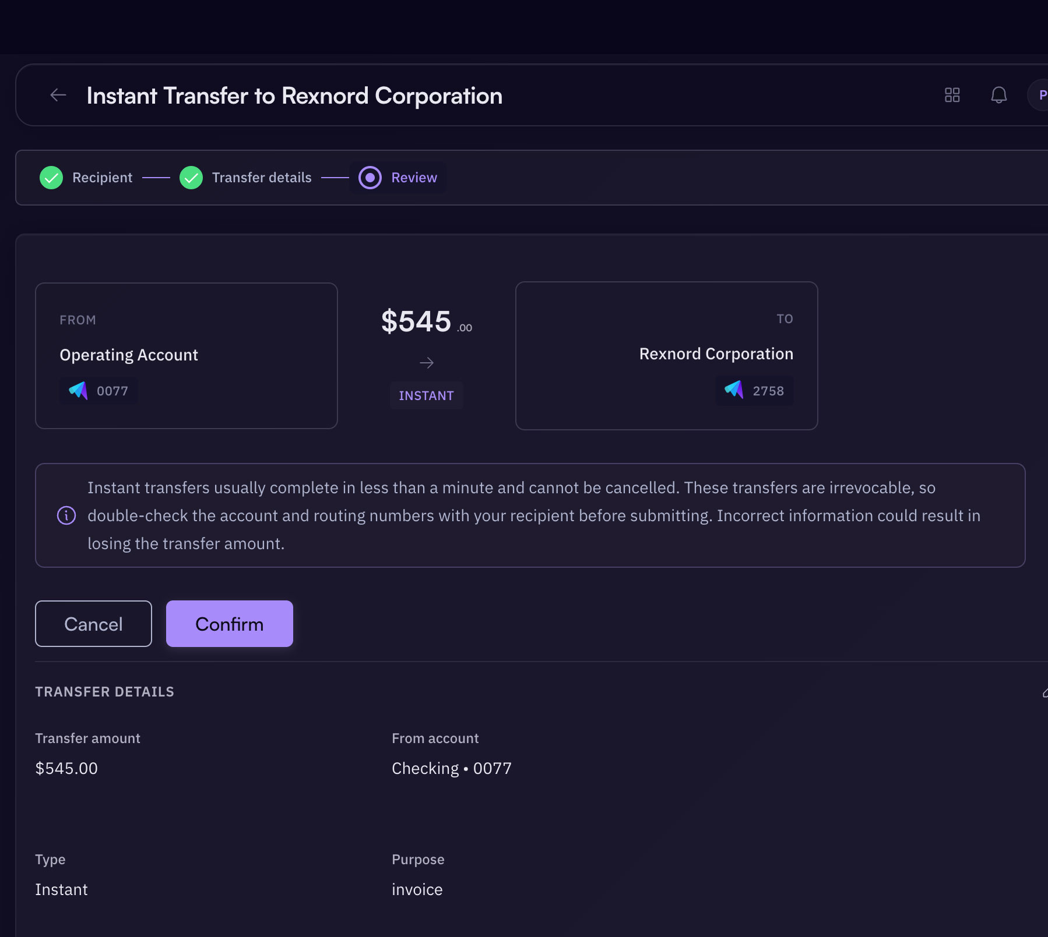
Task: Click the page title Instant Transfer to Rexnord Corporation
Action: click(x=294, y=96)
